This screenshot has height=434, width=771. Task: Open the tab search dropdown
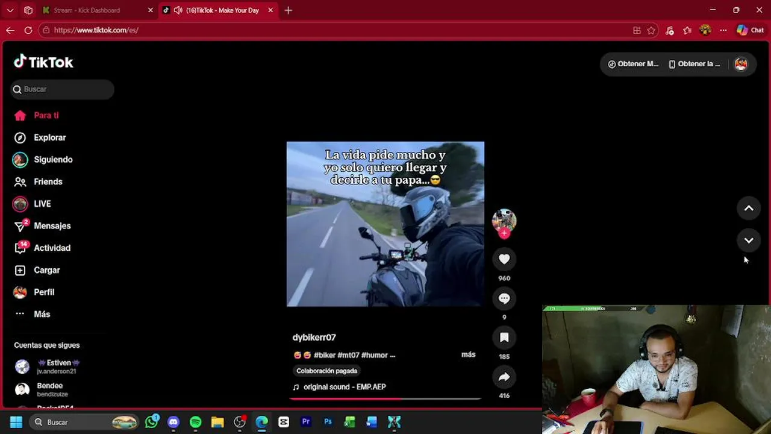coord(10,10)
